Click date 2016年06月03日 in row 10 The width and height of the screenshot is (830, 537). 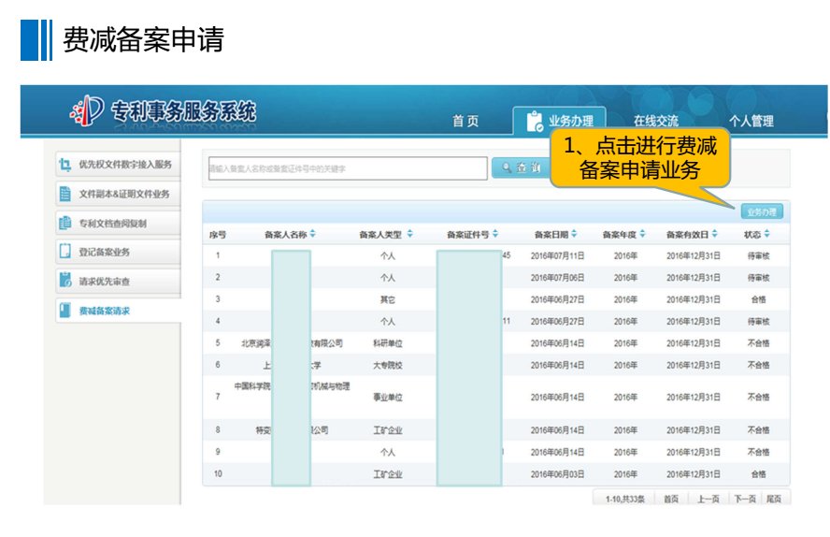coord(557,474)
